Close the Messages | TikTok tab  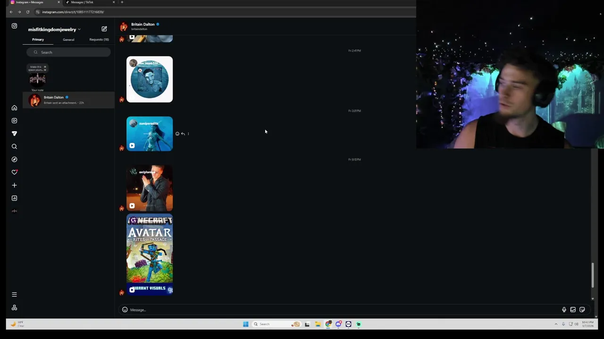click(114, 2)
